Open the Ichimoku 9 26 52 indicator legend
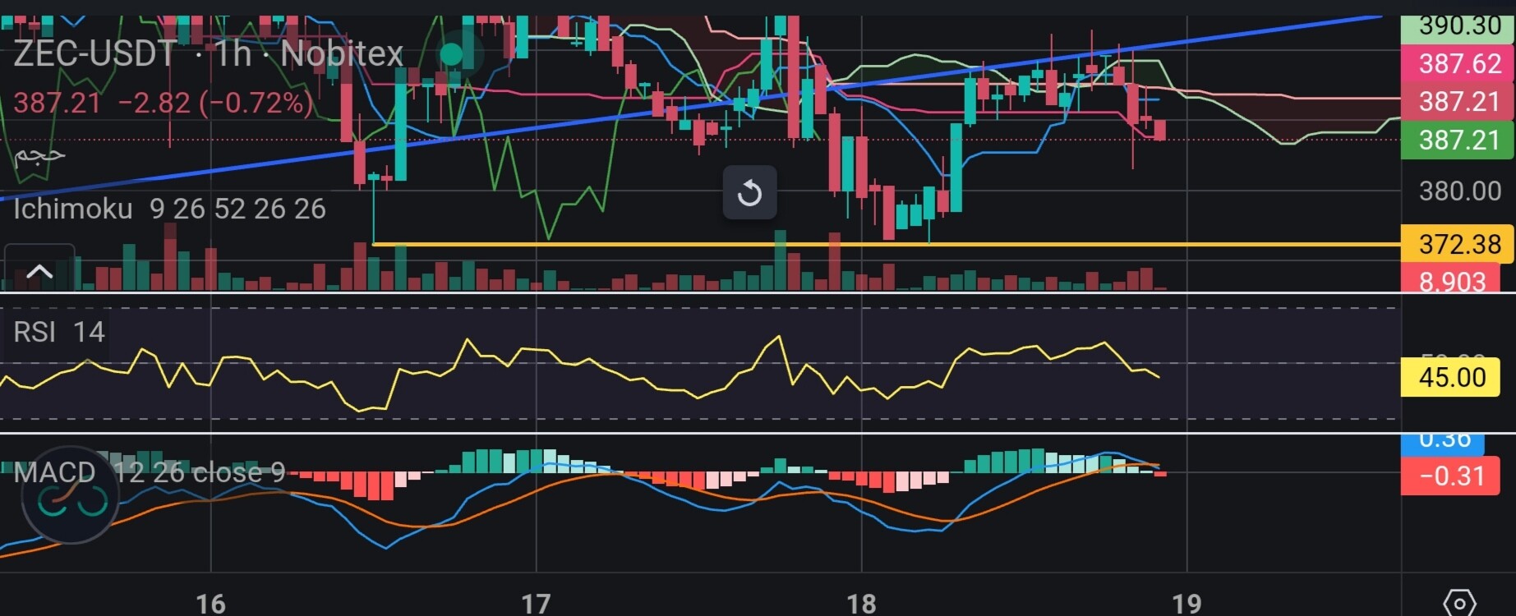The height and width of the screenshot is (616, 1516). [169, 209]
